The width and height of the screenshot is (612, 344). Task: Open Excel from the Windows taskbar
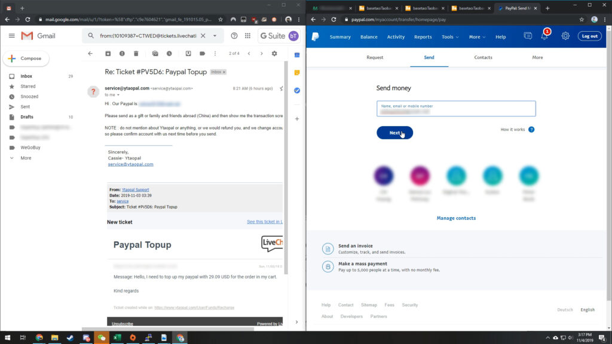click(117, 337)
